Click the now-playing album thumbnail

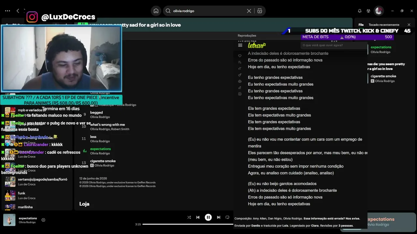9,220
